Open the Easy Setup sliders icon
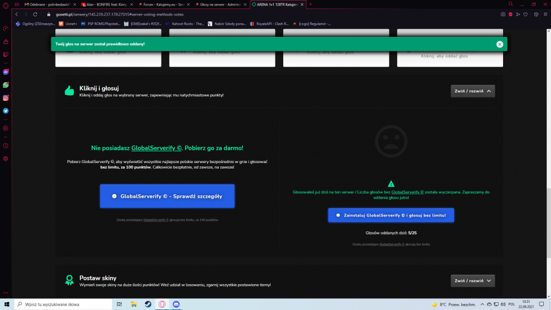The width and height of the screenshot is (551, 310). tap(545, 14)
